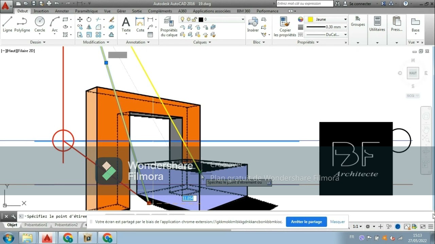The width and height of the screenshot is (435, 244).
Task: Click the Déplacer (move) tool icon
Action: (x=80, y=19)
